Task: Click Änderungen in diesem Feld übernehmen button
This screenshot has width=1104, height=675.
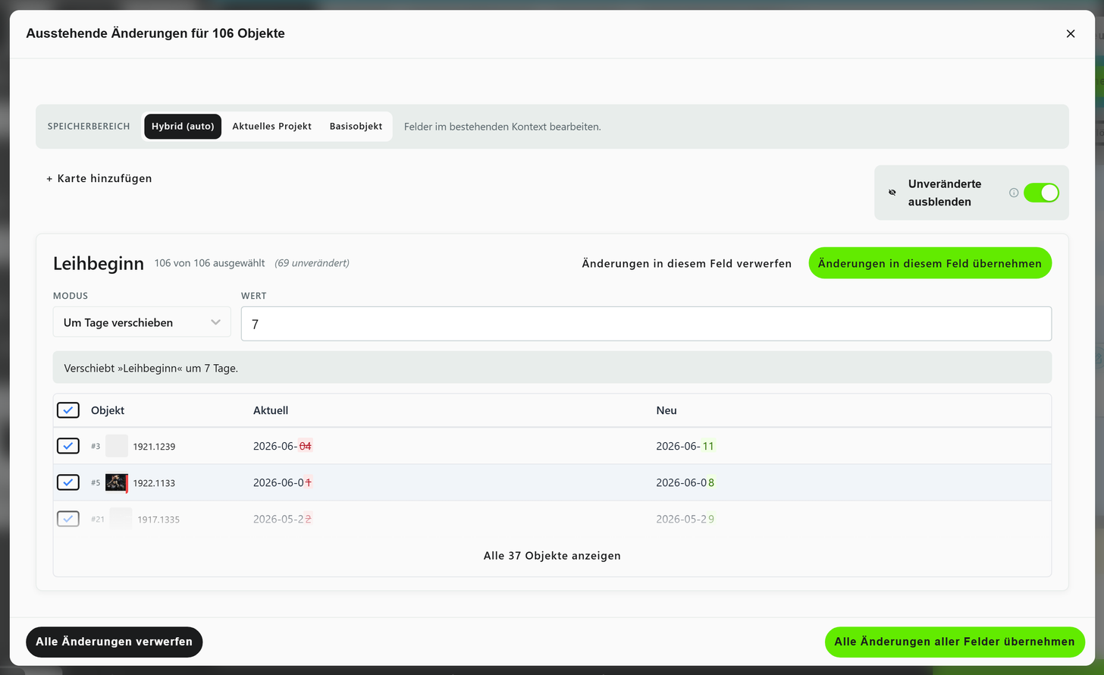Action: [x=930, y=263]
